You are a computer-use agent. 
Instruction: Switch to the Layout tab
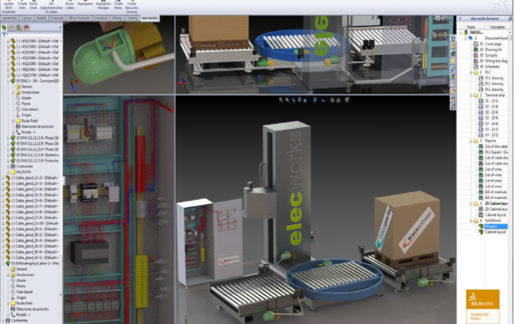pyautogui.click(x=26, y=19)
